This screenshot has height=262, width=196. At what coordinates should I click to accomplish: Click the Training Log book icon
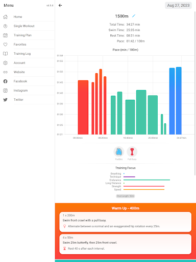(5, 54)
